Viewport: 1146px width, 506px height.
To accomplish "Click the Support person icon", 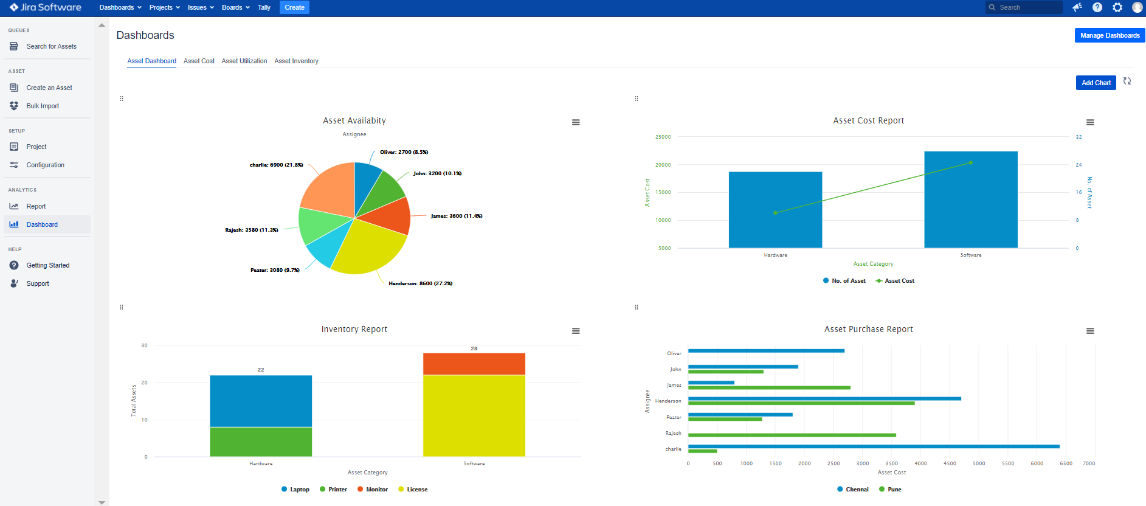I will (14, 283).
